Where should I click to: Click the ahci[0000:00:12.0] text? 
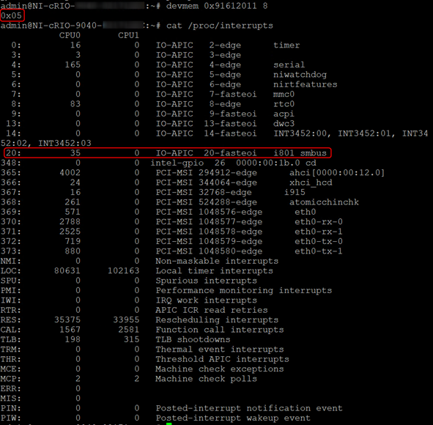click(x=337, y=173)
